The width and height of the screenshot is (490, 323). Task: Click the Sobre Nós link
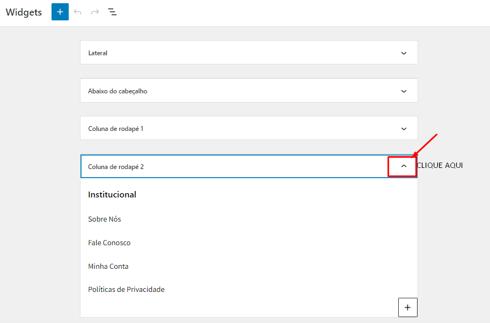[104, 219]
